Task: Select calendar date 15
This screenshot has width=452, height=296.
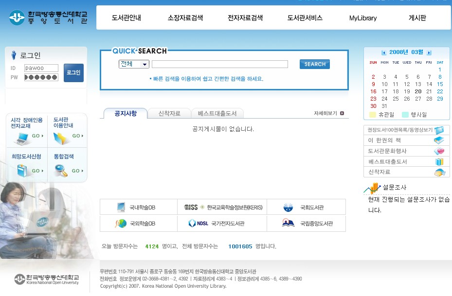Action: coord(440,84)
